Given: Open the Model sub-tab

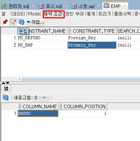Looking at the screenshot, I should click(x=35, y=14).
